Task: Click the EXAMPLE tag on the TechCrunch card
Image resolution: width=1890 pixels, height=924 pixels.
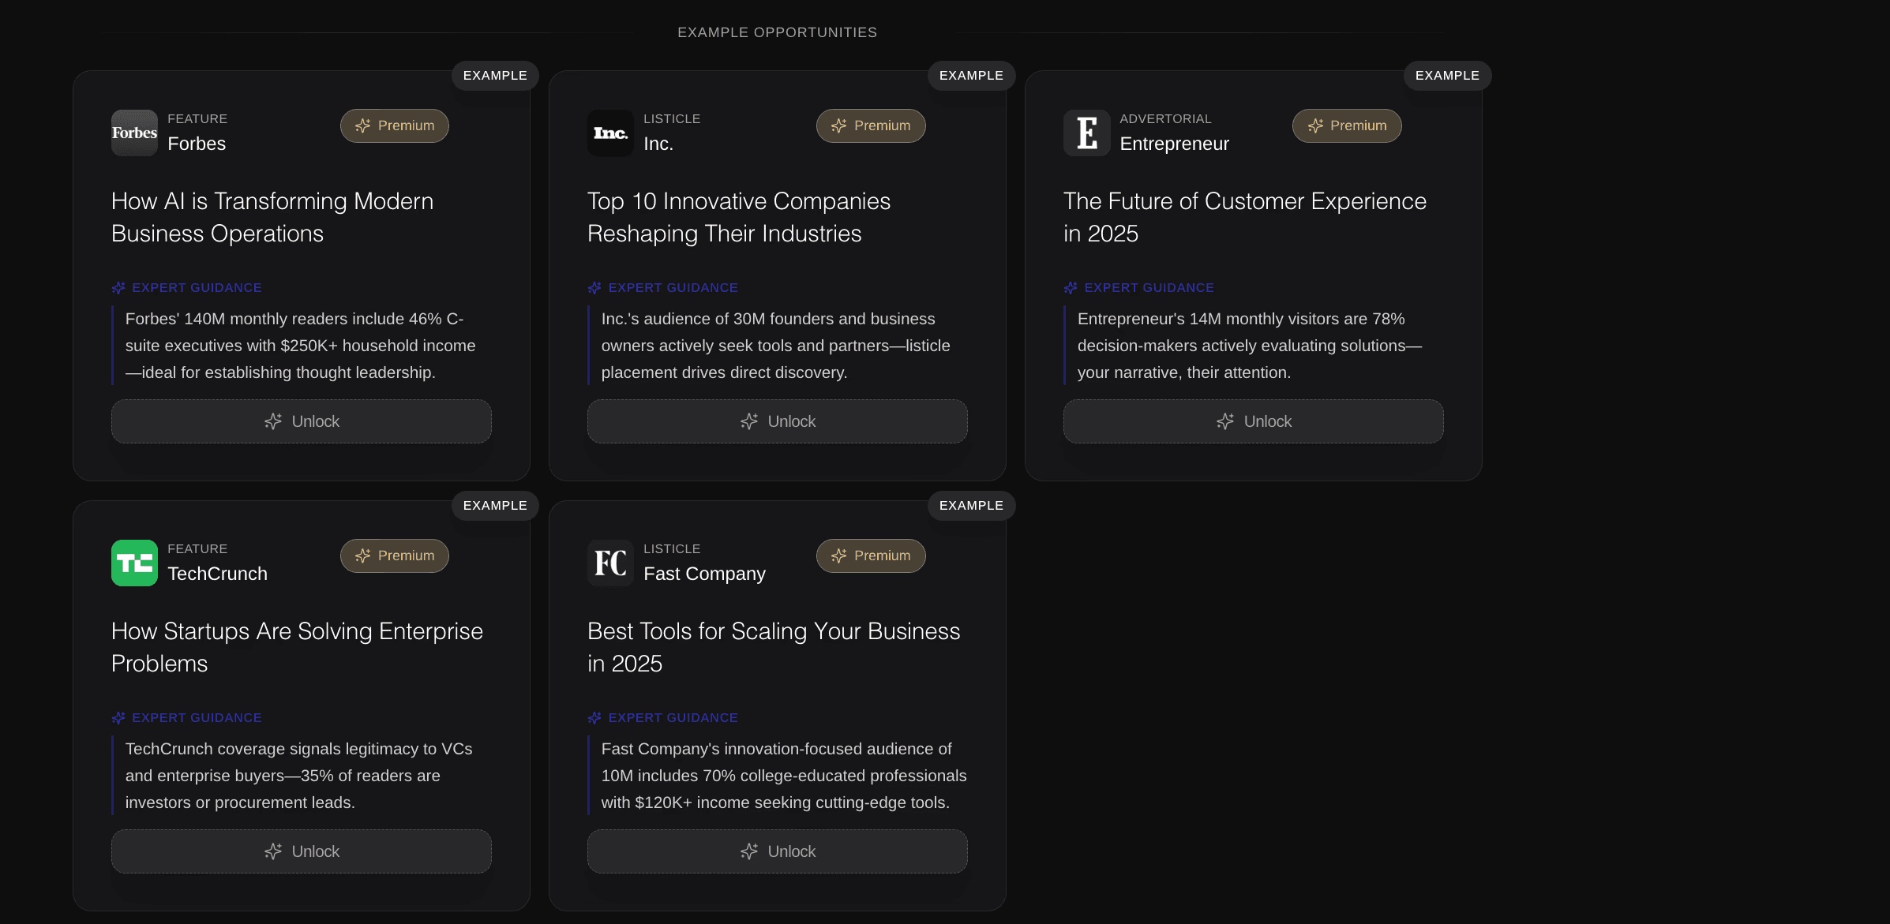Action: pyautogui.click(x=495, y=505)
